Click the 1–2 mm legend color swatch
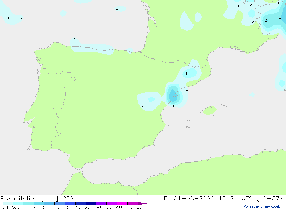 coord(29,203)
